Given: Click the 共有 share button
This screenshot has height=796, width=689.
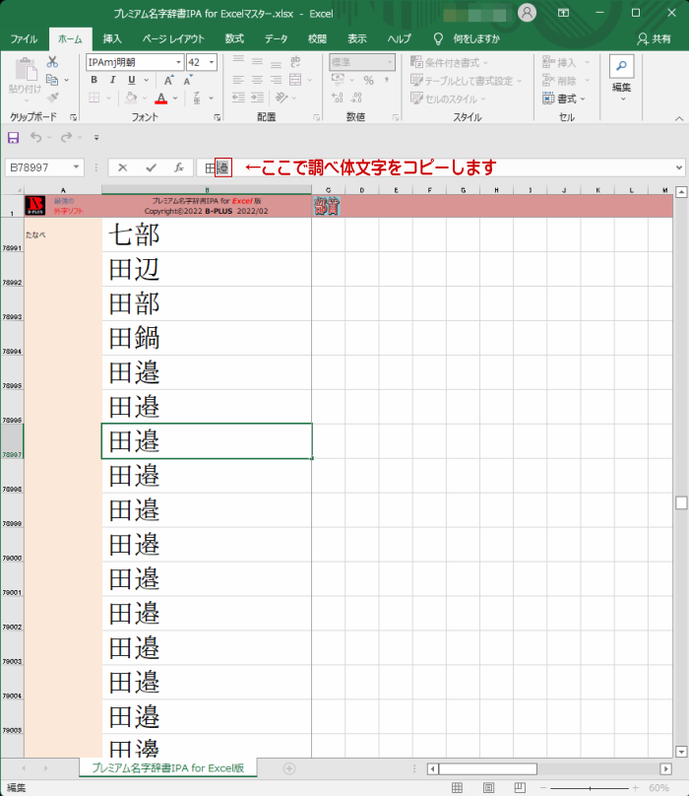Looking at the screenshot, I should point(656,38).
